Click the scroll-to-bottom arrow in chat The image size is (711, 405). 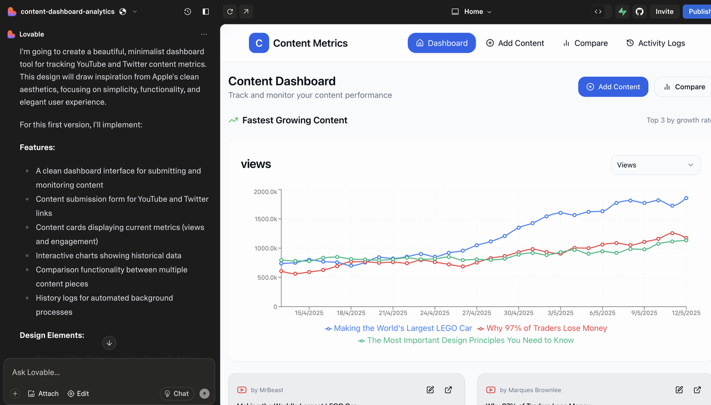pos(109,343)
